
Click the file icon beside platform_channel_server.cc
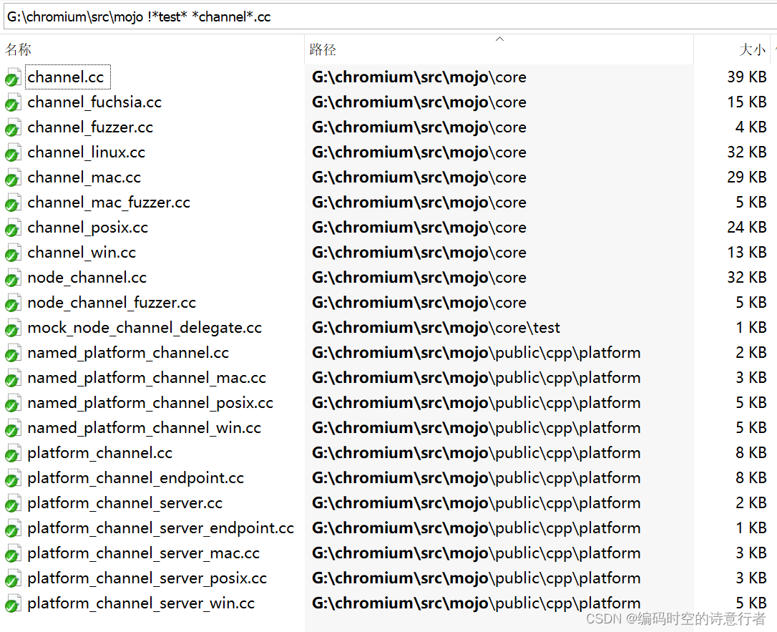point(13,504)
